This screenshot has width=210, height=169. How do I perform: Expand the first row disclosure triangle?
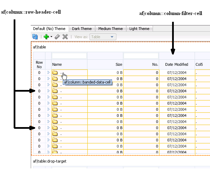[48, 73]
